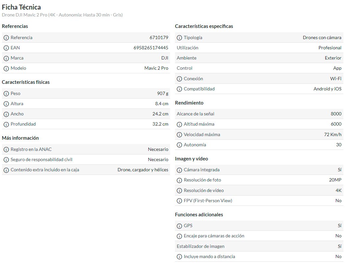Click the Mavic 2 Pro model value
346x264 pixels.
(156, 68)
